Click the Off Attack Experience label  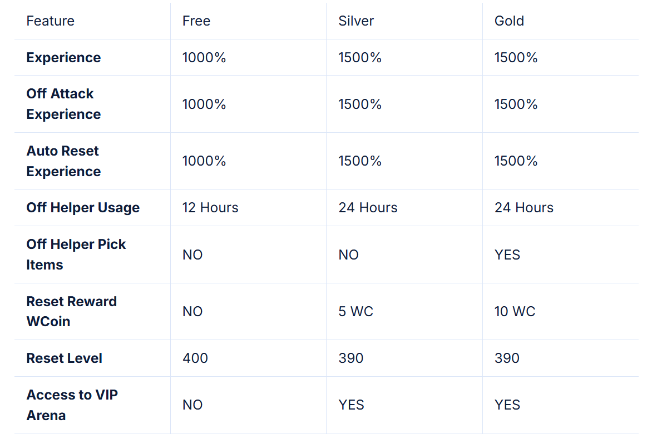tap(63, 104)
